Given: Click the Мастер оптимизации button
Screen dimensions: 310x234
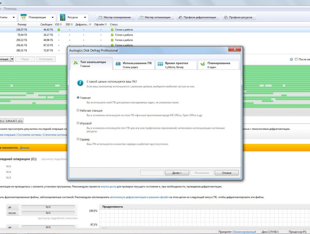Looking at the screenshot, I should point(156,18).
